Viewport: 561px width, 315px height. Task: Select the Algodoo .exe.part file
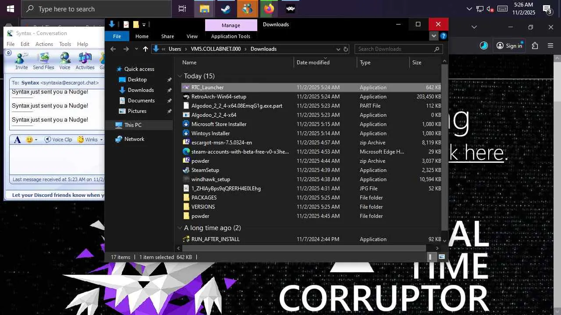point(312,106)
